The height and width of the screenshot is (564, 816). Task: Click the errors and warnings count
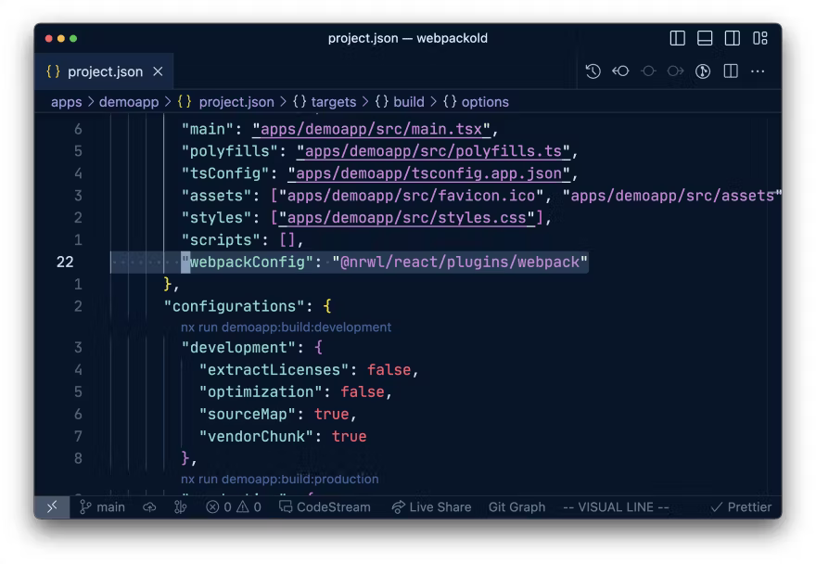tap(234, 506)
